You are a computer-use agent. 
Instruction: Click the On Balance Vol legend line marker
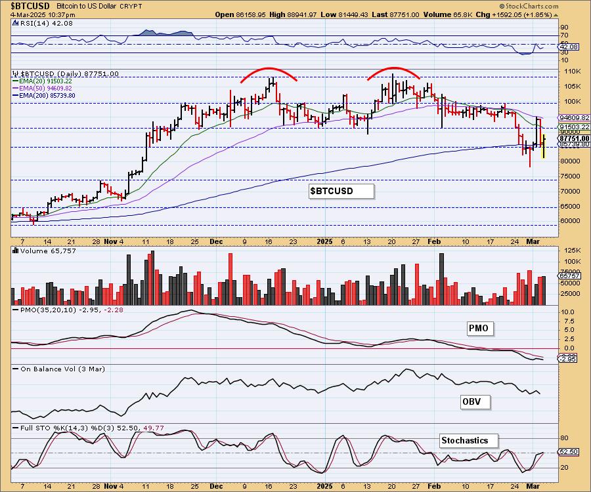click(16, 369)
